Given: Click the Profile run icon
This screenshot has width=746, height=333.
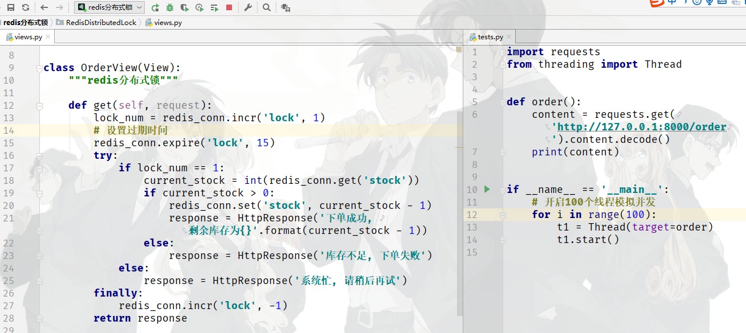Looking at the screenshot, I should [x=199, y=7].
